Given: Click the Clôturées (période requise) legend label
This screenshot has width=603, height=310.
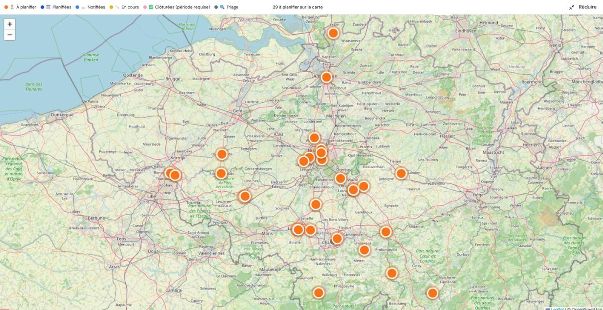Looking at the screenshot, I should coord(183,7).
